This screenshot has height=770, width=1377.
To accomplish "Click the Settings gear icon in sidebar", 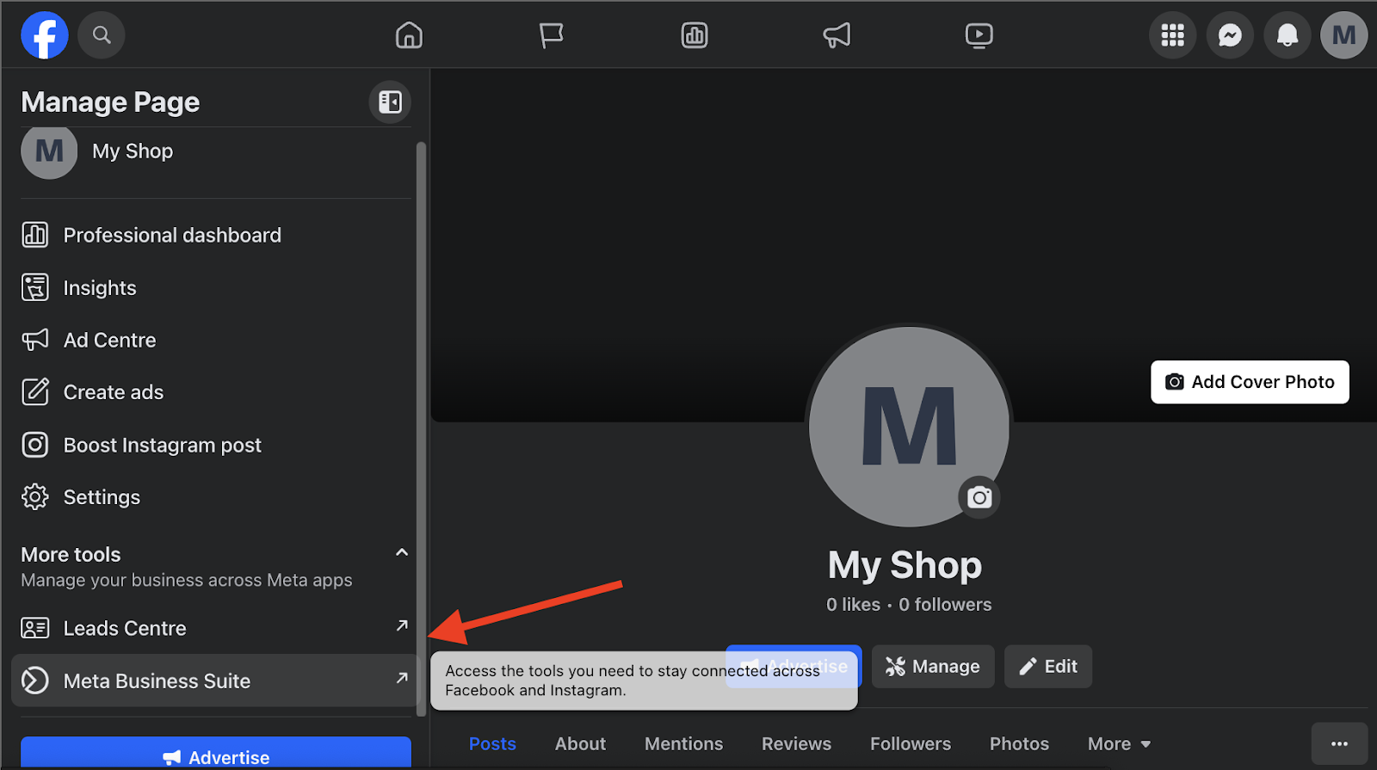I will click(x=35, y=497).
